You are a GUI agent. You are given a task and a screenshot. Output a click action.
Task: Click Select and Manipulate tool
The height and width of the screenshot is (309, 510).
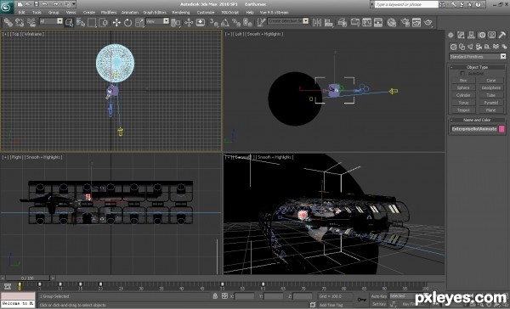[189, 22]
